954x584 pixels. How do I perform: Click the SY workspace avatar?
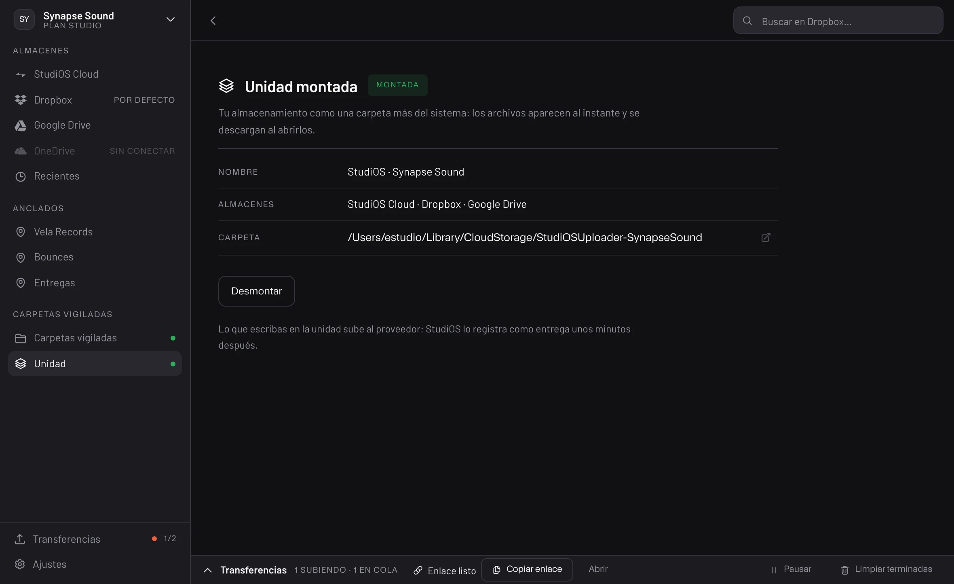(x=24, y=19)
